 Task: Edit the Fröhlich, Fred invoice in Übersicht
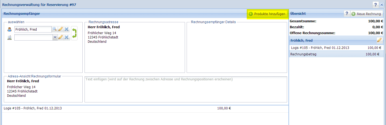[379, 40]
